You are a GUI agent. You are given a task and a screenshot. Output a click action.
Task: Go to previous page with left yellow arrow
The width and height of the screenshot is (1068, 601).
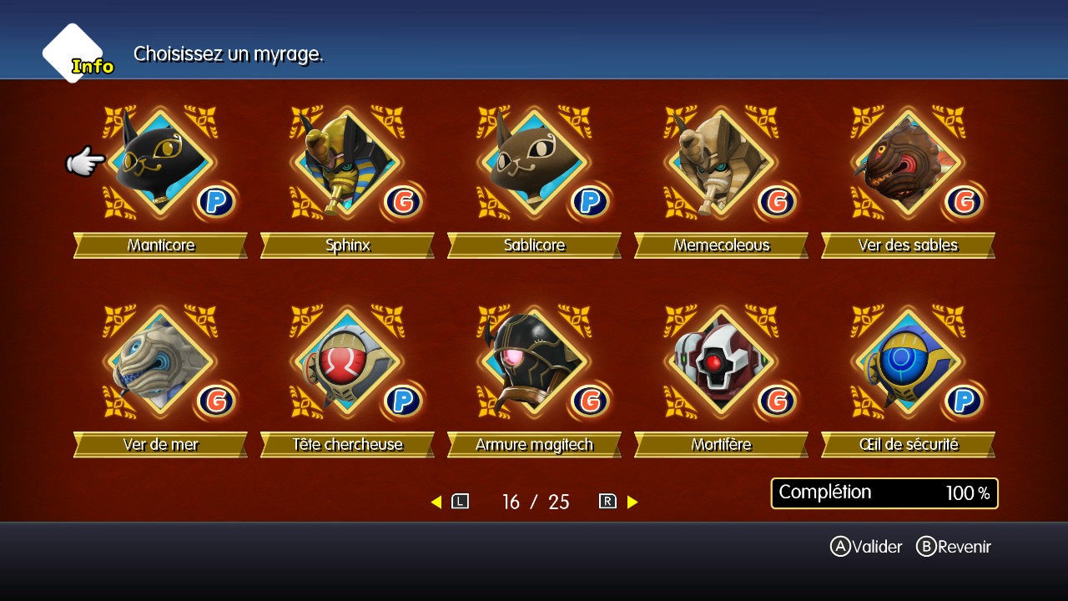click(436, 502)
